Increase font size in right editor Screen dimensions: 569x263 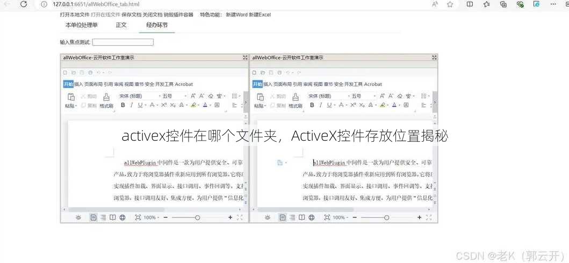pyautogui.click(x=382, y=96)
